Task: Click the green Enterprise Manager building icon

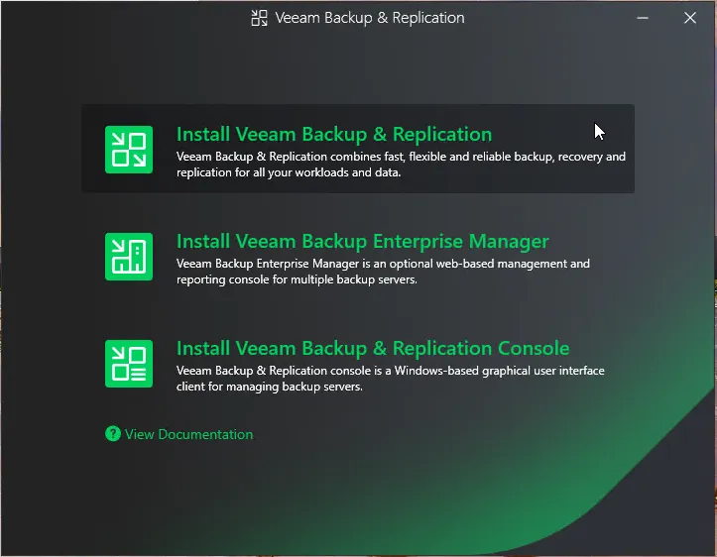Action: point(129,257)
